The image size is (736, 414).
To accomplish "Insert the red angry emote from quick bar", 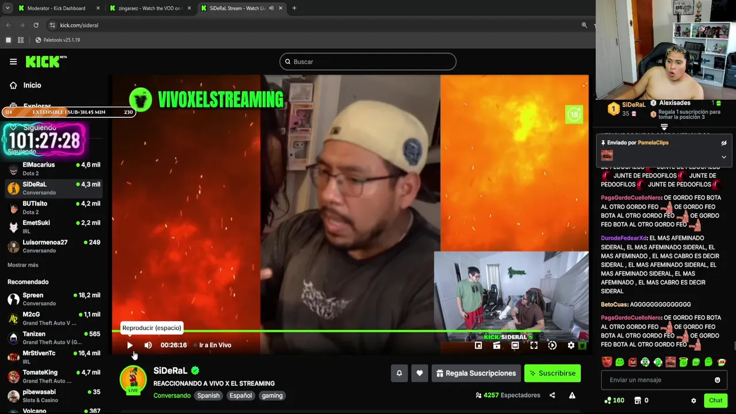I will tap(632, 362).
